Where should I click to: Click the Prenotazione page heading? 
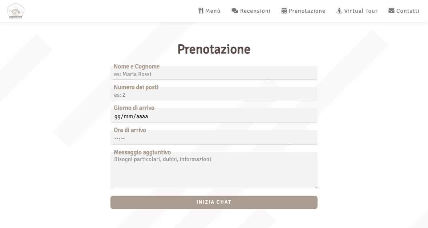click(x=214, y=49)
